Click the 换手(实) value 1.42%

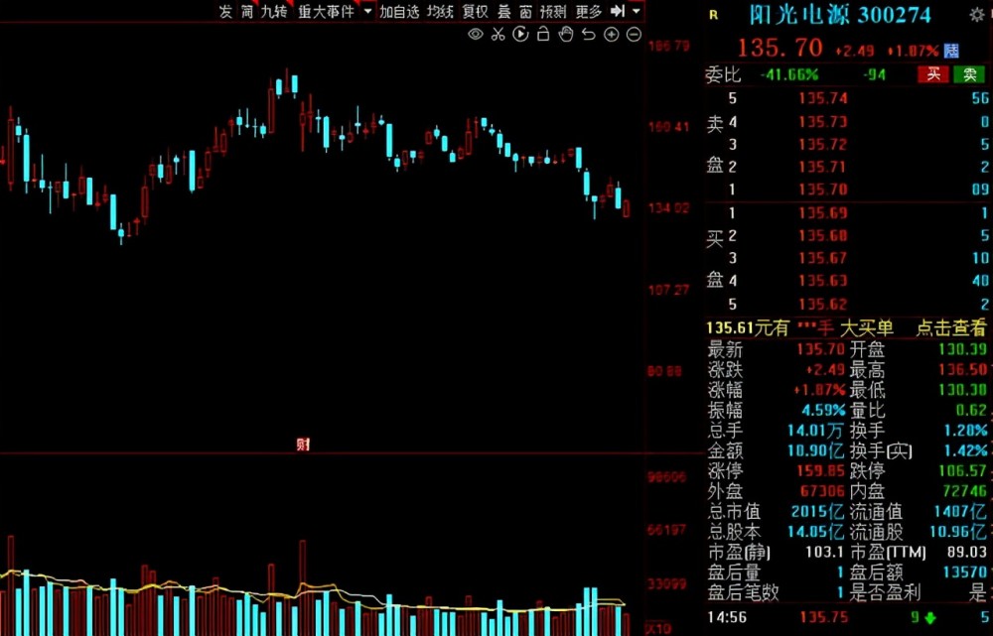pos(966,451)
